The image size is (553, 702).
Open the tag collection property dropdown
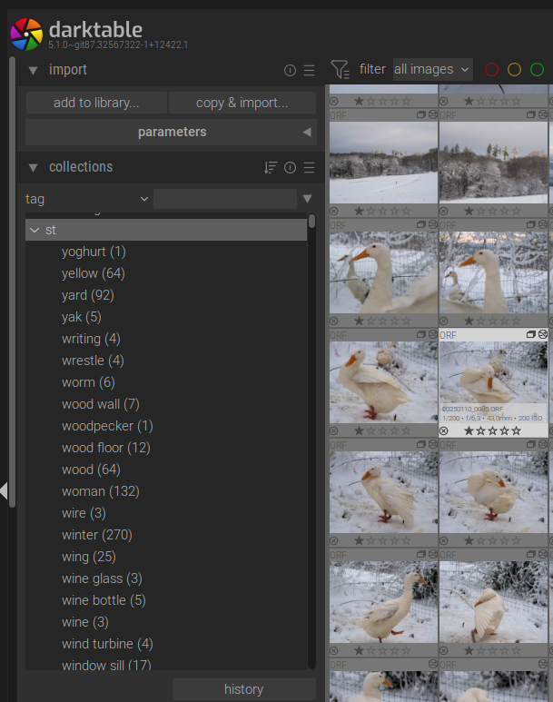87,199
